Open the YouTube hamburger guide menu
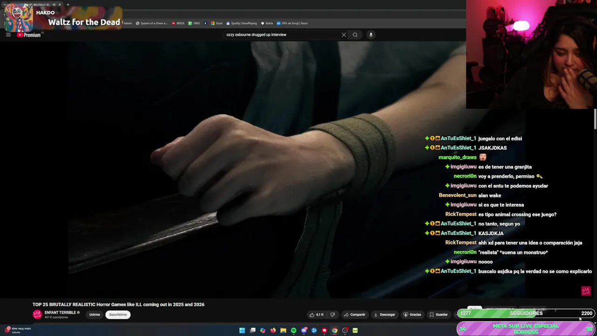Viewport: 597px width, 336px height. 8,35
